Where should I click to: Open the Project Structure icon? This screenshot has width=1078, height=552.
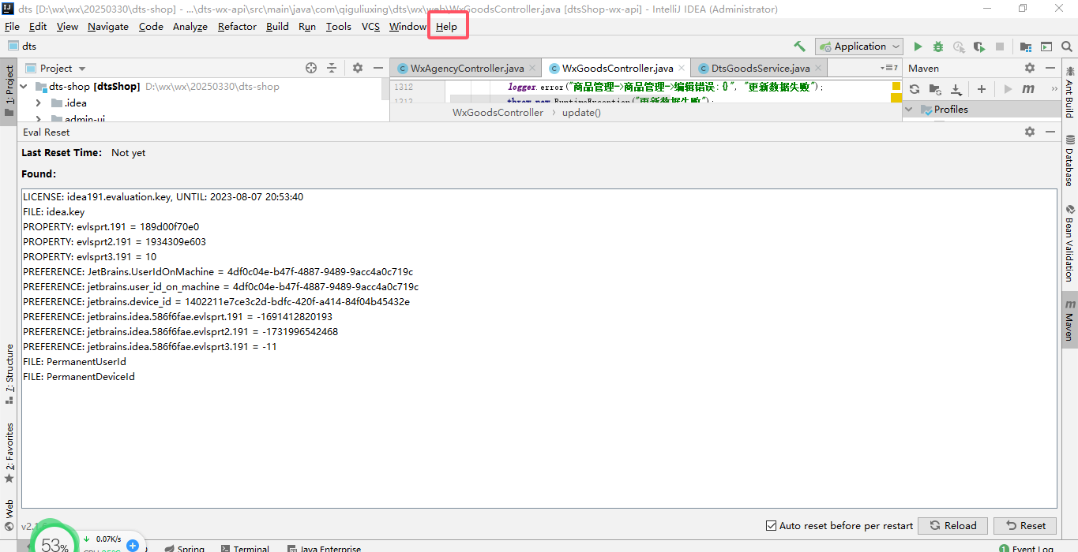1026,47
